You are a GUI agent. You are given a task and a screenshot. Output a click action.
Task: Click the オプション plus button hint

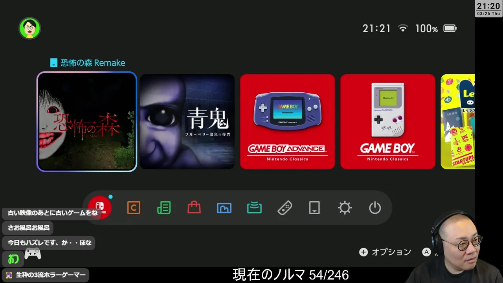385,252
